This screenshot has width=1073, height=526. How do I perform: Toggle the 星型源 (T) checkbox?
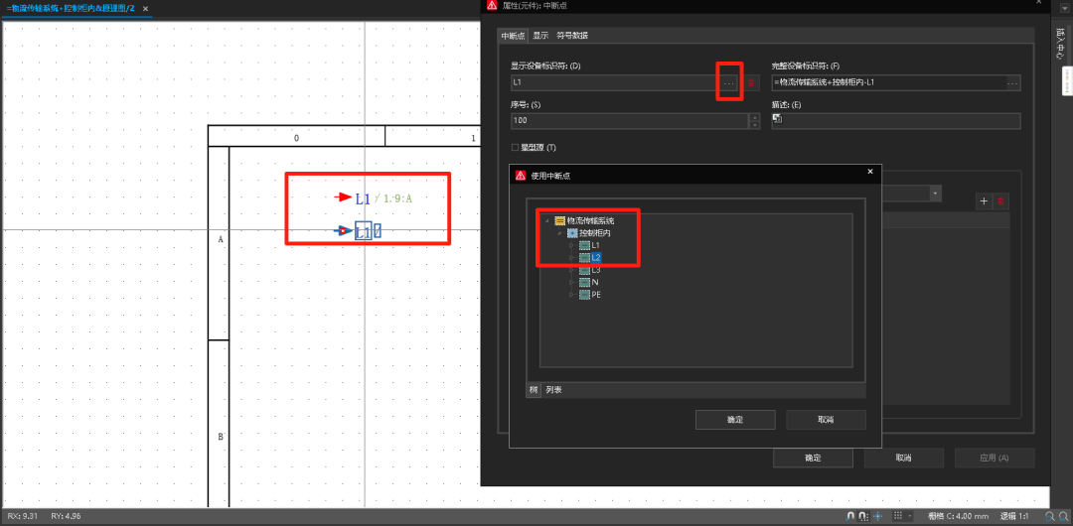(515, 147)
